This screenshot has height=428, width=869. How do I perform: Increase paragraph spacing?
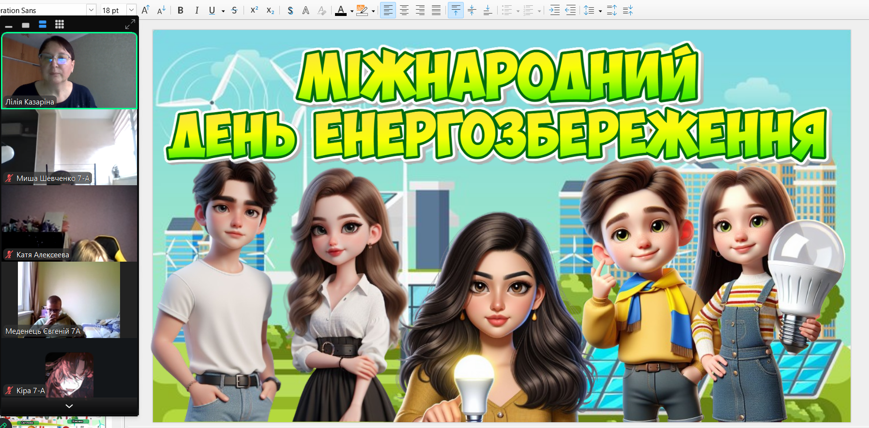point(611,10)
